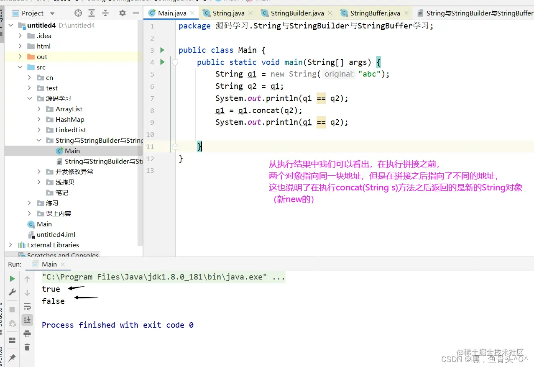534x367 pixels.
Task: Rerun Main with the green play button in Run panel
Action: tap(12, 279)
